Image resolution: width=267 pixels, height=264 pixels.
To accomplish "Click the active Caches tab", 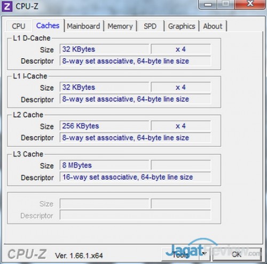I will (x=48, y=26).
